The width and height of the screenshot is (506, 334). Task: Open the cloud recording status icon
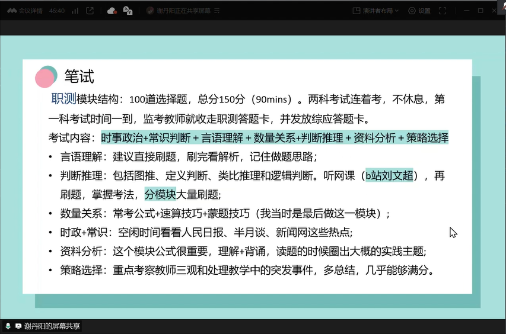[112, 11]
